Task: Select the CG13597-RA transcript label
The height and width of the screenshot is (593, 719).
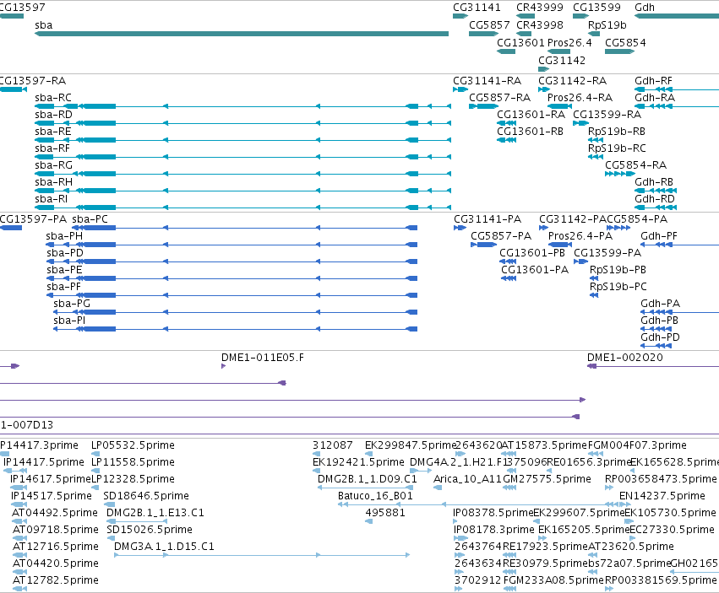Action: [33, 81]
